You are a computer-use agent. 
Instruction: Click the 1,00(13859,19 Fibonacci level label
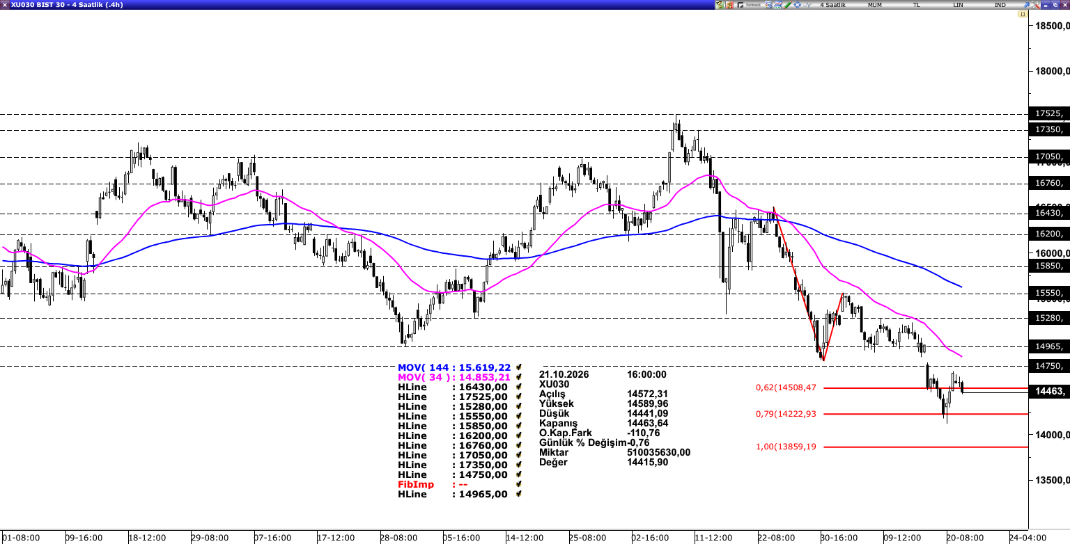tap(786, 447)
